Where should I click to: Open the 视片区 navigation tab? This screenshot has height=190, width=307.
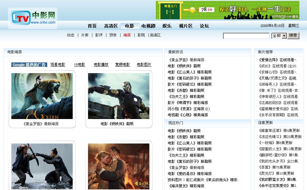[186, 26]
